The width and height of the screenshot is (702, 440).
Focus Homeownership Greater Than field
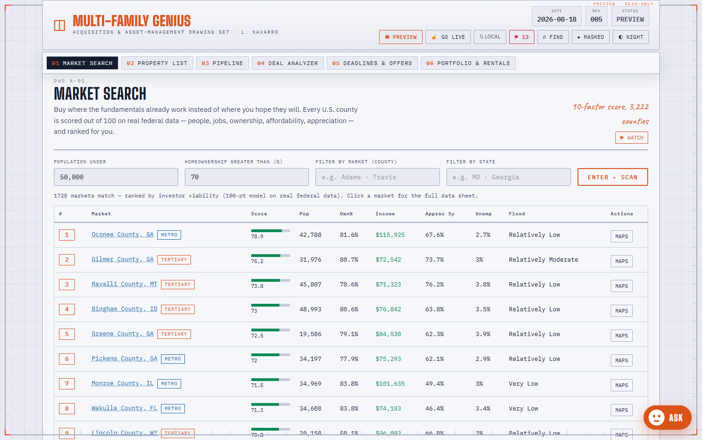247,177
